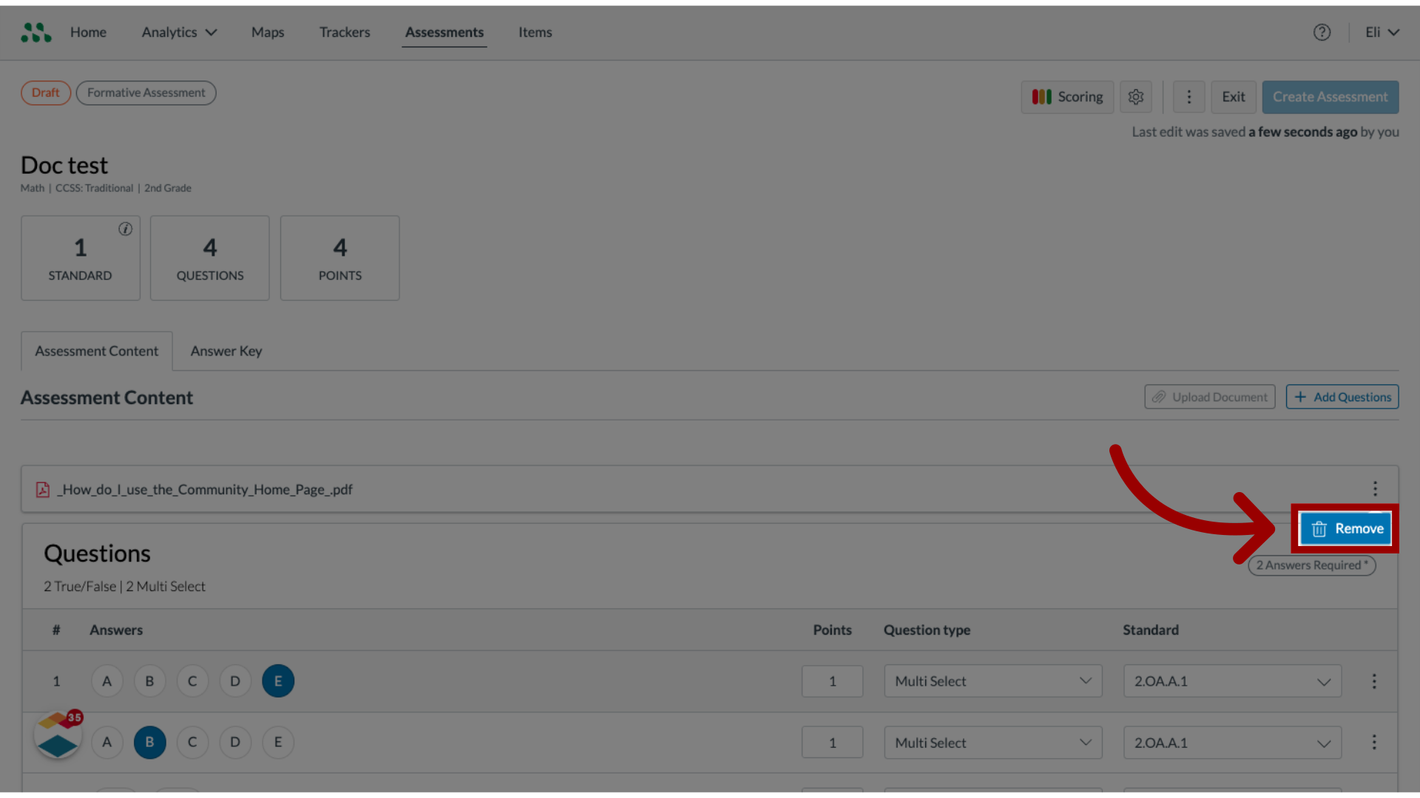Toggle answer choice B for question 2
Screen dimensions: 1420x798
pyautogui.click(x=149, y=742)
